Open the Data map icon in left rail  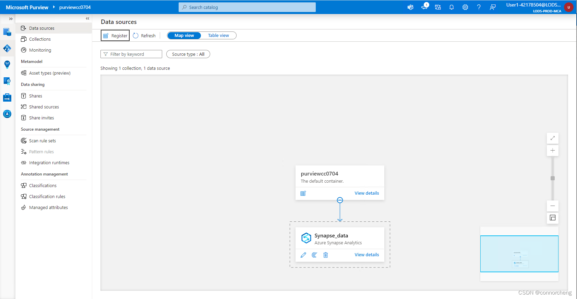tap(7, 48)
